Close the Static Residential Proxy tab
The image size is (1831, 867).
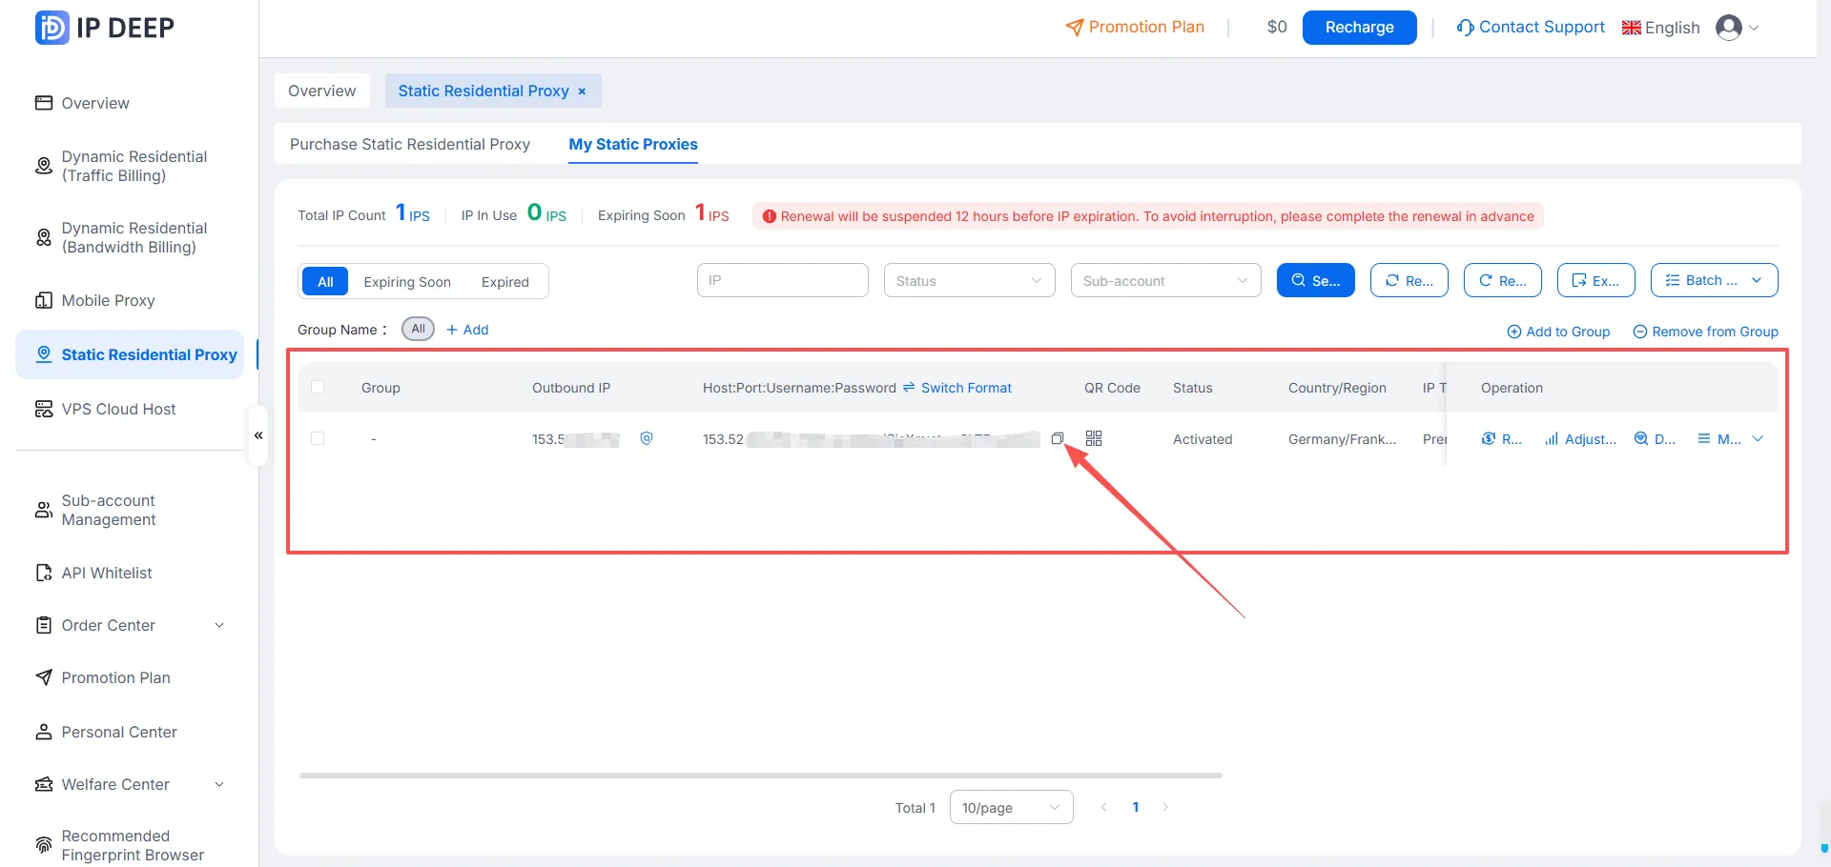tap(582, 91)
